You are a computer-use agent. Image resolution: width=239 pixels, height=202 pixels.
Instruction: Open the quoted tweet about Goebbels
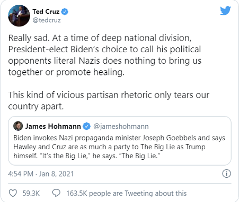pos(120,141)
